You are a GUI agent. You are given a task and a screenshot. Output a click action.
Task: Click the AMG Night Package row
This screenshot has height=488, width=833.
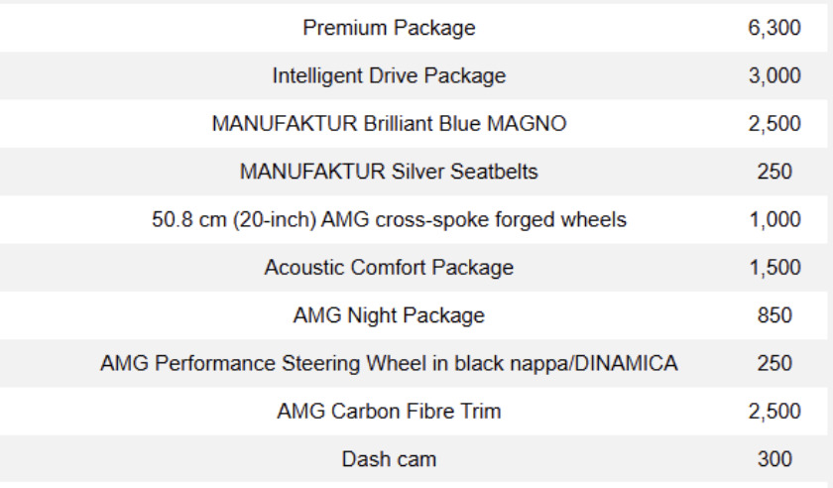389,315
